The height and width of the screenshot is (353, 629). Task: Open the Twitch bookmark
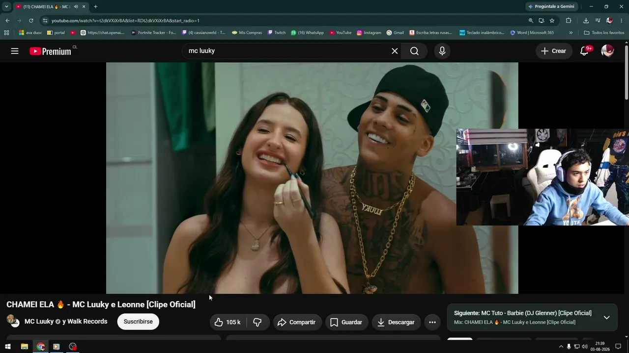[x=277, y=33]
